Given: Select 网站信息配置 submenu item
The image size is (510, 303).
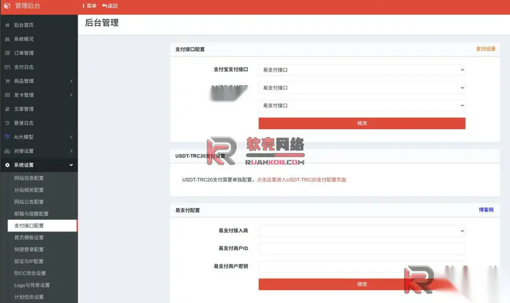Looking at the screenshot, I should click(x=29, y=178).
